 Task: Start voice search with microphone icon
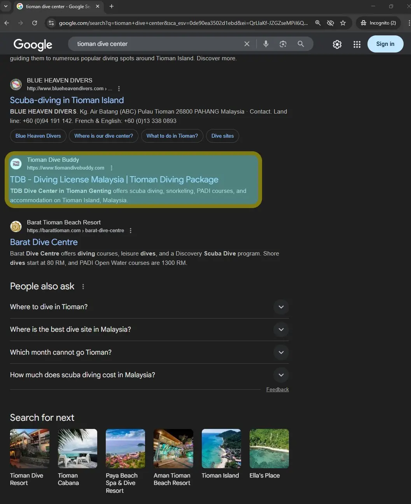[x=266, y=44]
